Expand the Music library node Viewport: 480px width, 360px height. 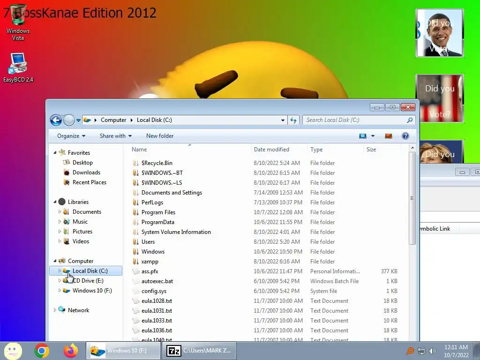60,221
